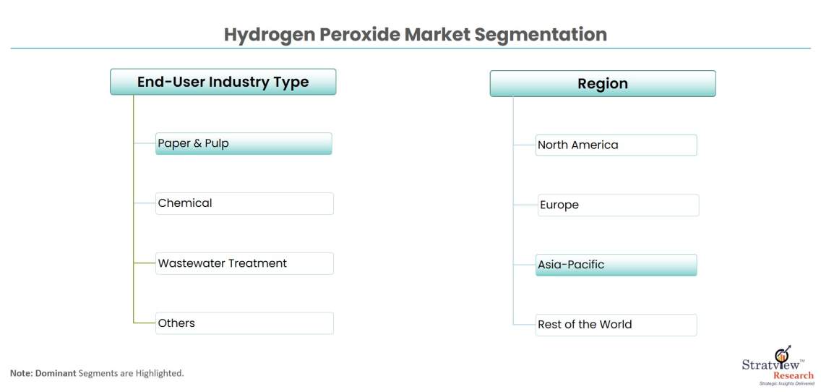This screenshot has height=392, width=821.
Task: Select the Region header box
Action: (602, 84)
